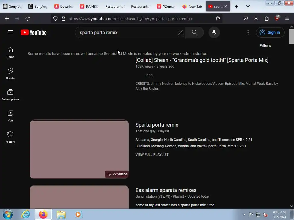Open a new browser tab

coord(237,7)
